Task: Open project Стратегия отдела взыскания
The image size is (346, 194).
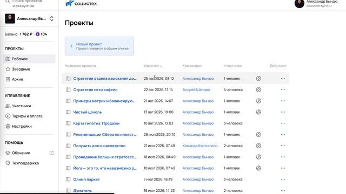Action: point(105,79)
